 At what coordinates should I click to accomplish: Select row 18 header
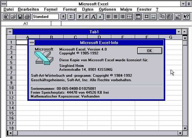coord(11,128)
